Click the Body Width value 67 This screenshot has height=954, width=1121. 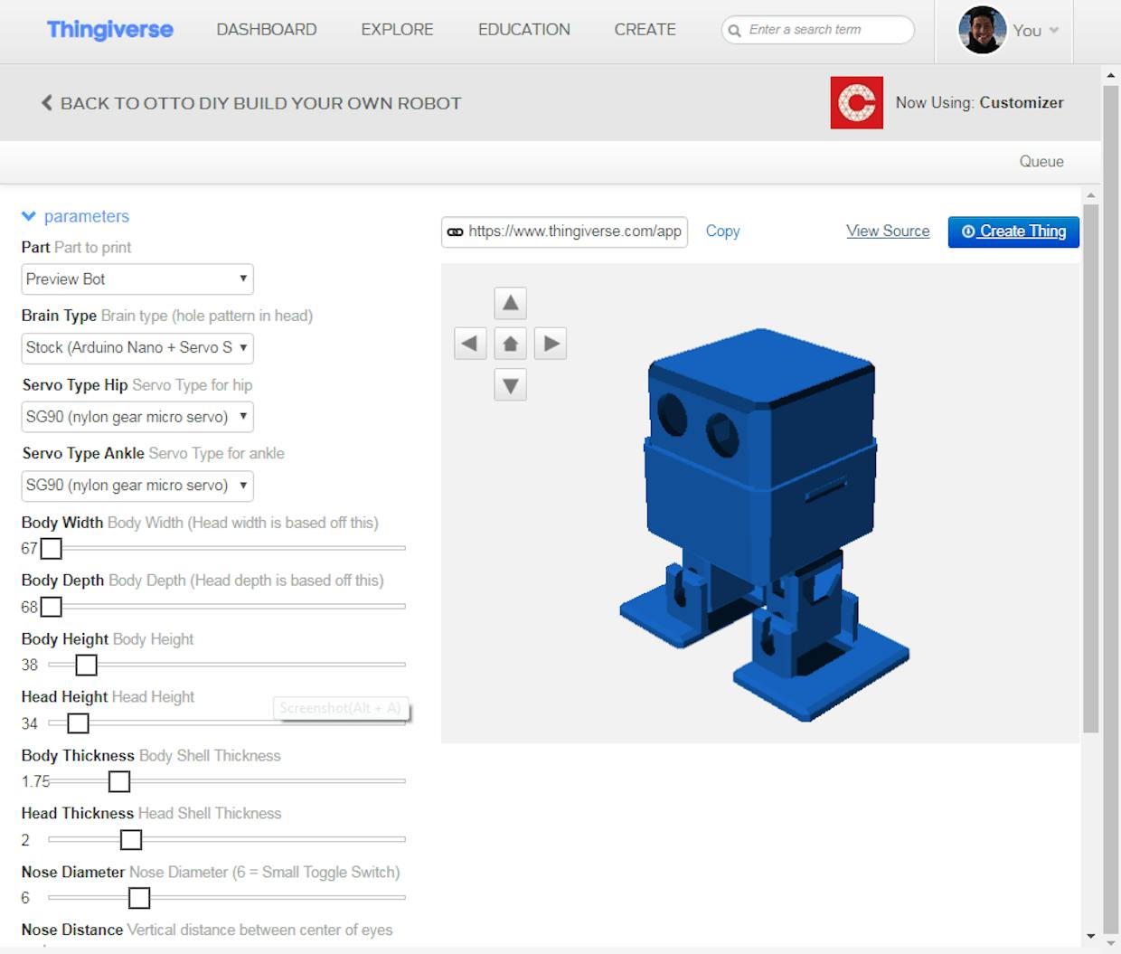pyautogui.click(x=29, y=549)
